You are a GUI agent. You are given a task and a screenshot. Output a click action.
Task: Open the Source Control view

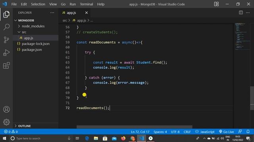coord(6,40)
